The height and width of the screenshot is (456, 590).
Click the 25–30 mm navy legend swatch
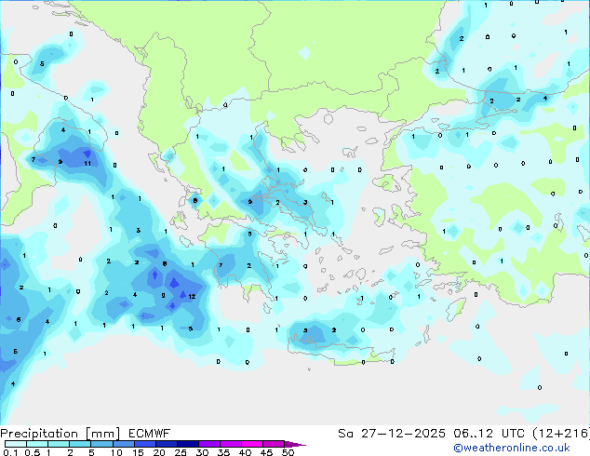pyautogui.click(x=187, y=444)
